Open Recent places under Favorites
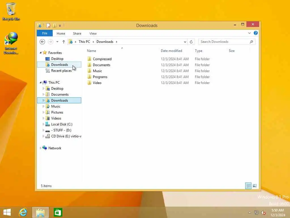This screenshot has width=290, height=218. 61,71
